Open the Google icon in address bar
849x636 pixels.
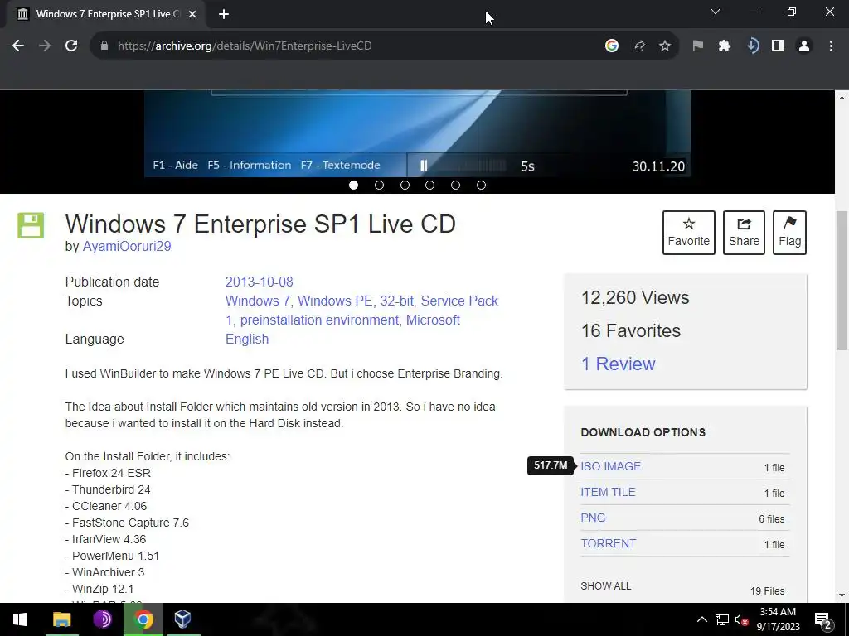click(x=612, y=46)
